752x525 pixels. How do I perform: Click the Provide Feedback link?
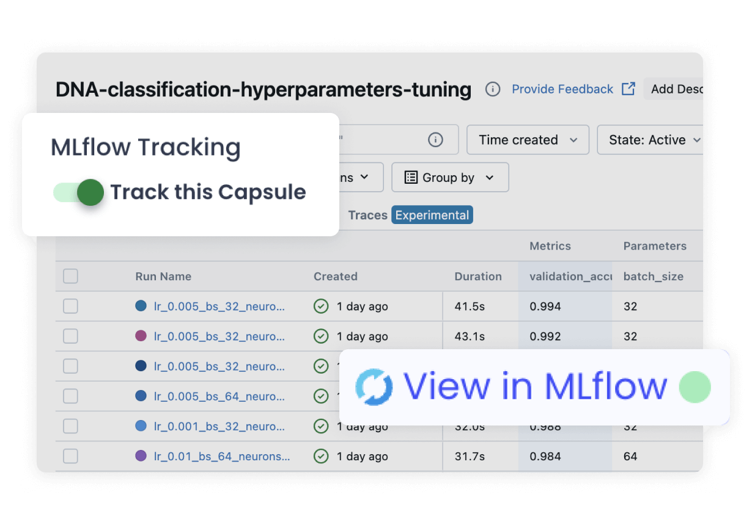pyautogui.click(x=562, y=89)
